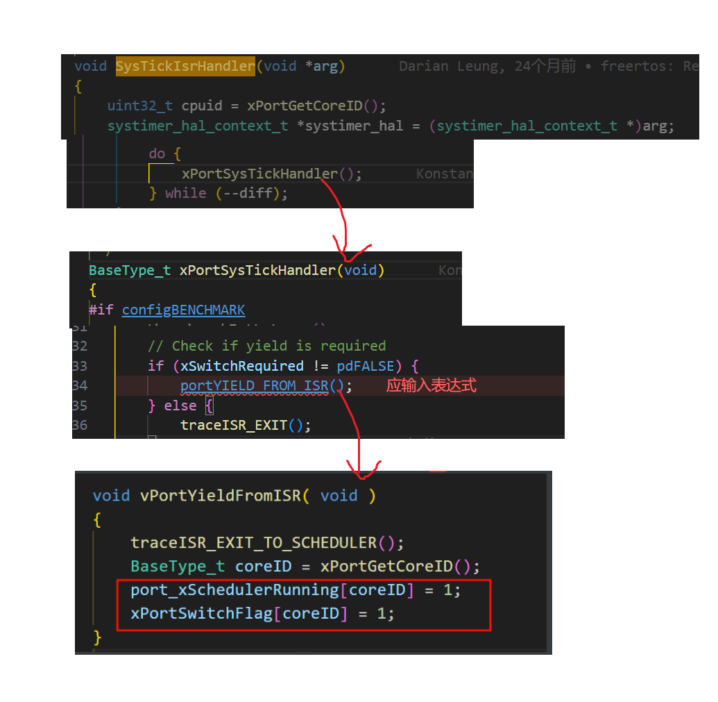Click the red "应输入表达式" error message

pos(431,386)
